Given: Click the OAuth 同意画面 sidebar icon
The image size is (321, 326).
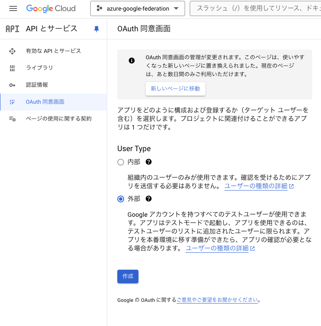Looking at the screenshot, I should [x=12, y=102].
